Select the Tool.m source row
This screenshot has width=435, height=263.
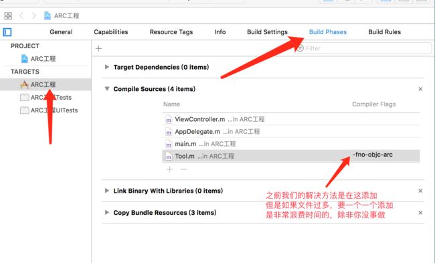point(290,156)
